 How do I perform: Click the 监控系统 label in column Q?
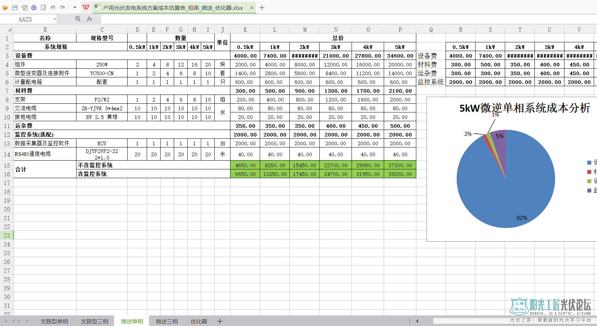pos(431,82)
